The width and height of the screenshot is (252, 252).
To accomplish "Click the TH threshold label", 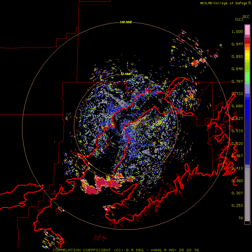I will (241, 218).
